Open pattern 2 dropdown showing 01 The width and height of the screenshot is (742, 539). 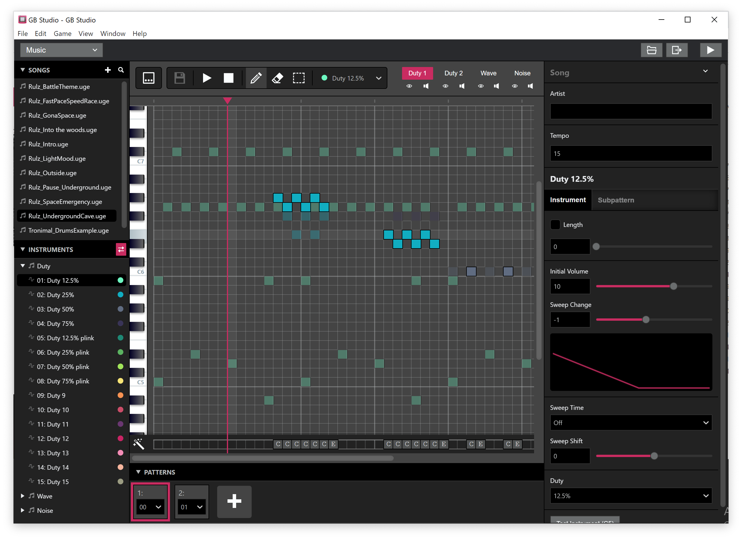192,507
